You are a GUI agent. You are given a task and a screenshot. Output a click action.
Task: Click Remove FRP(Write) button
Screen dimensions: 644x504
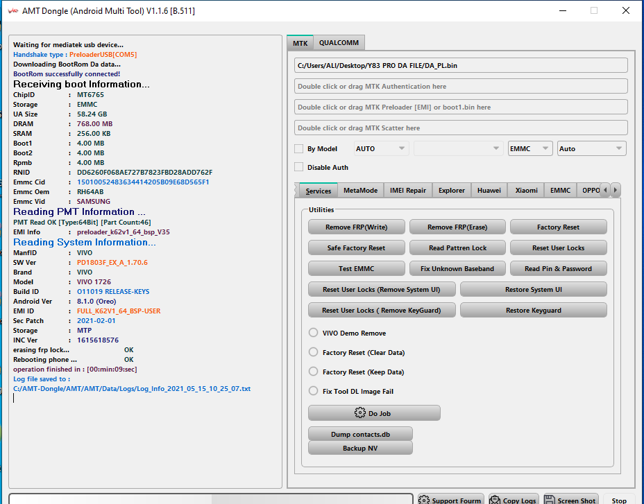click(357, 227)
